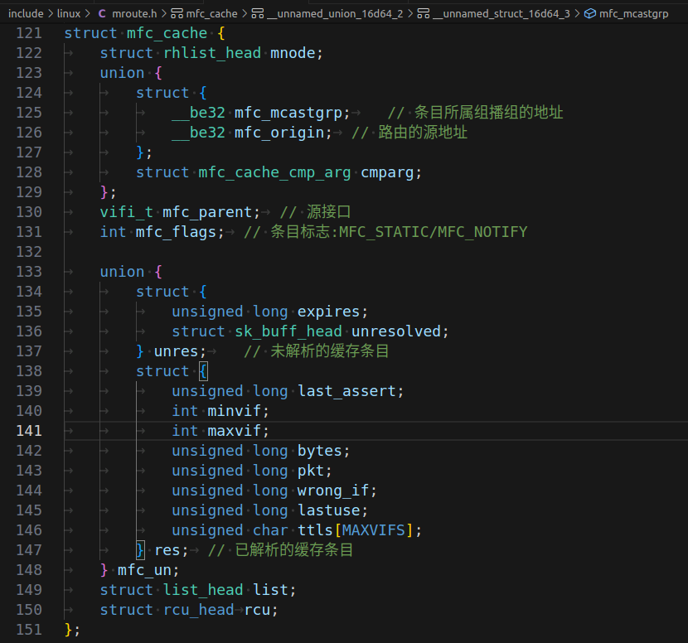
Task: Click 'mnode' identifier on line 122
Action: [x=293, y=53]
